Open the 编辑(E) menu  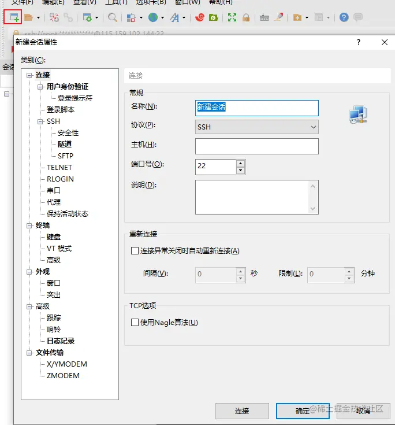point(53,2)
